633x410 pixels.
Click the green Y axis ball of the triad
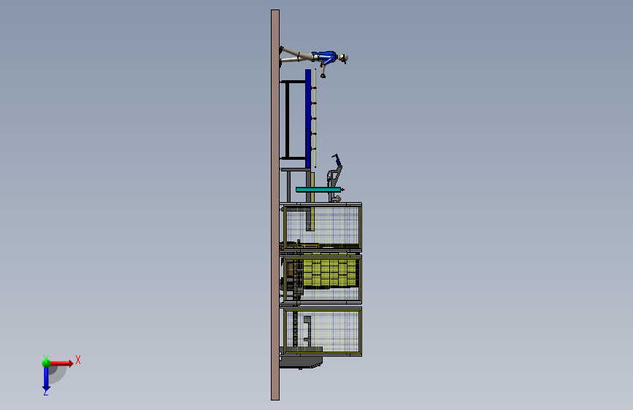(46, 363)
